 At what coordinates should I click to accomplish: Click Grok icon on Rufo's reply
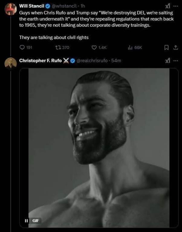[x=167, y=61]
